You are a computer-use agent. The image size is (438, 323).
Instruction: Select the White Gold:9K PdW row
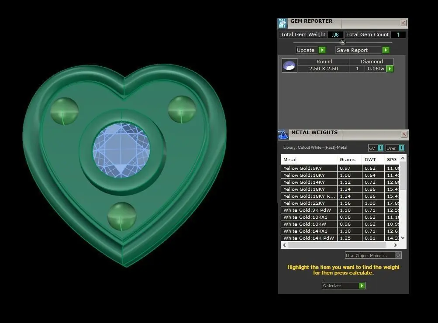(340, 210)
